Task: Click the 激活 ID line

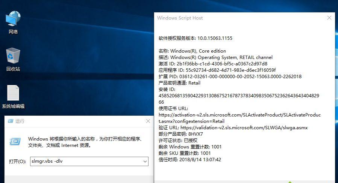Action: 213,64
